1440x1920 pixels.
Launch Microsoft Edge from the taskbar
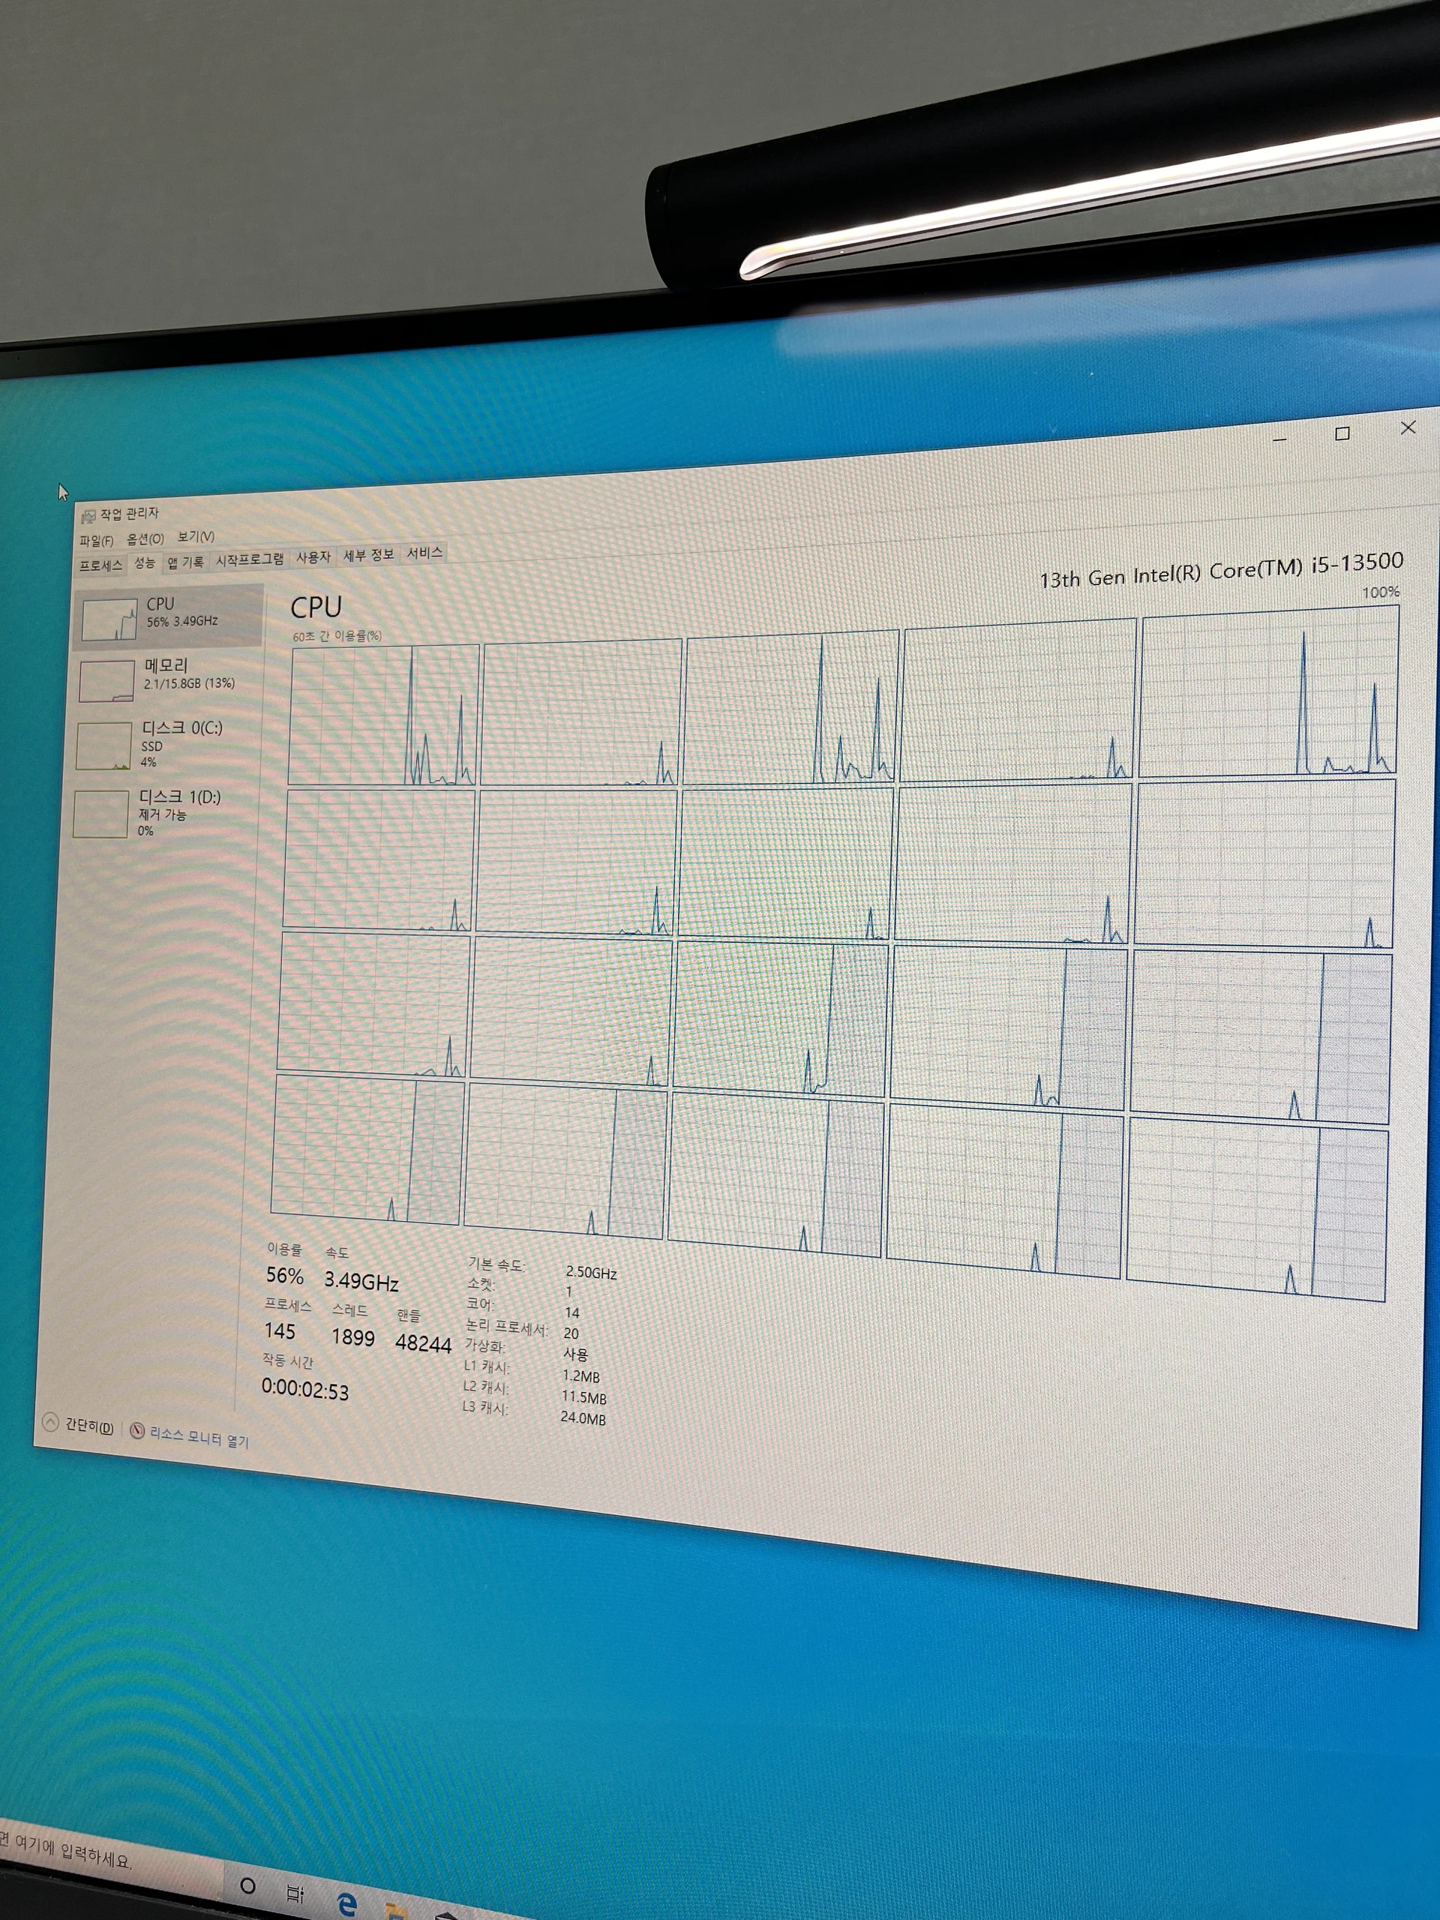coord(347,1904)
